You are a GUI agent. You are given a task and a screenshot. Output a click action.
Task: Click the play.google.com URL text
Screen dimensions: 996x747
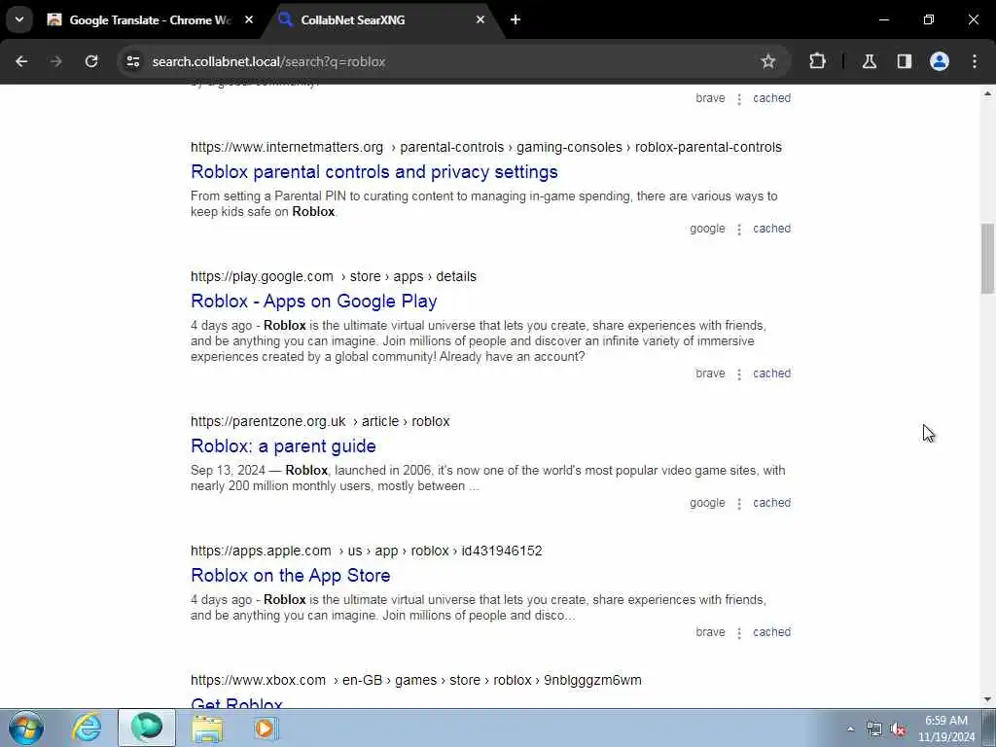262,277
